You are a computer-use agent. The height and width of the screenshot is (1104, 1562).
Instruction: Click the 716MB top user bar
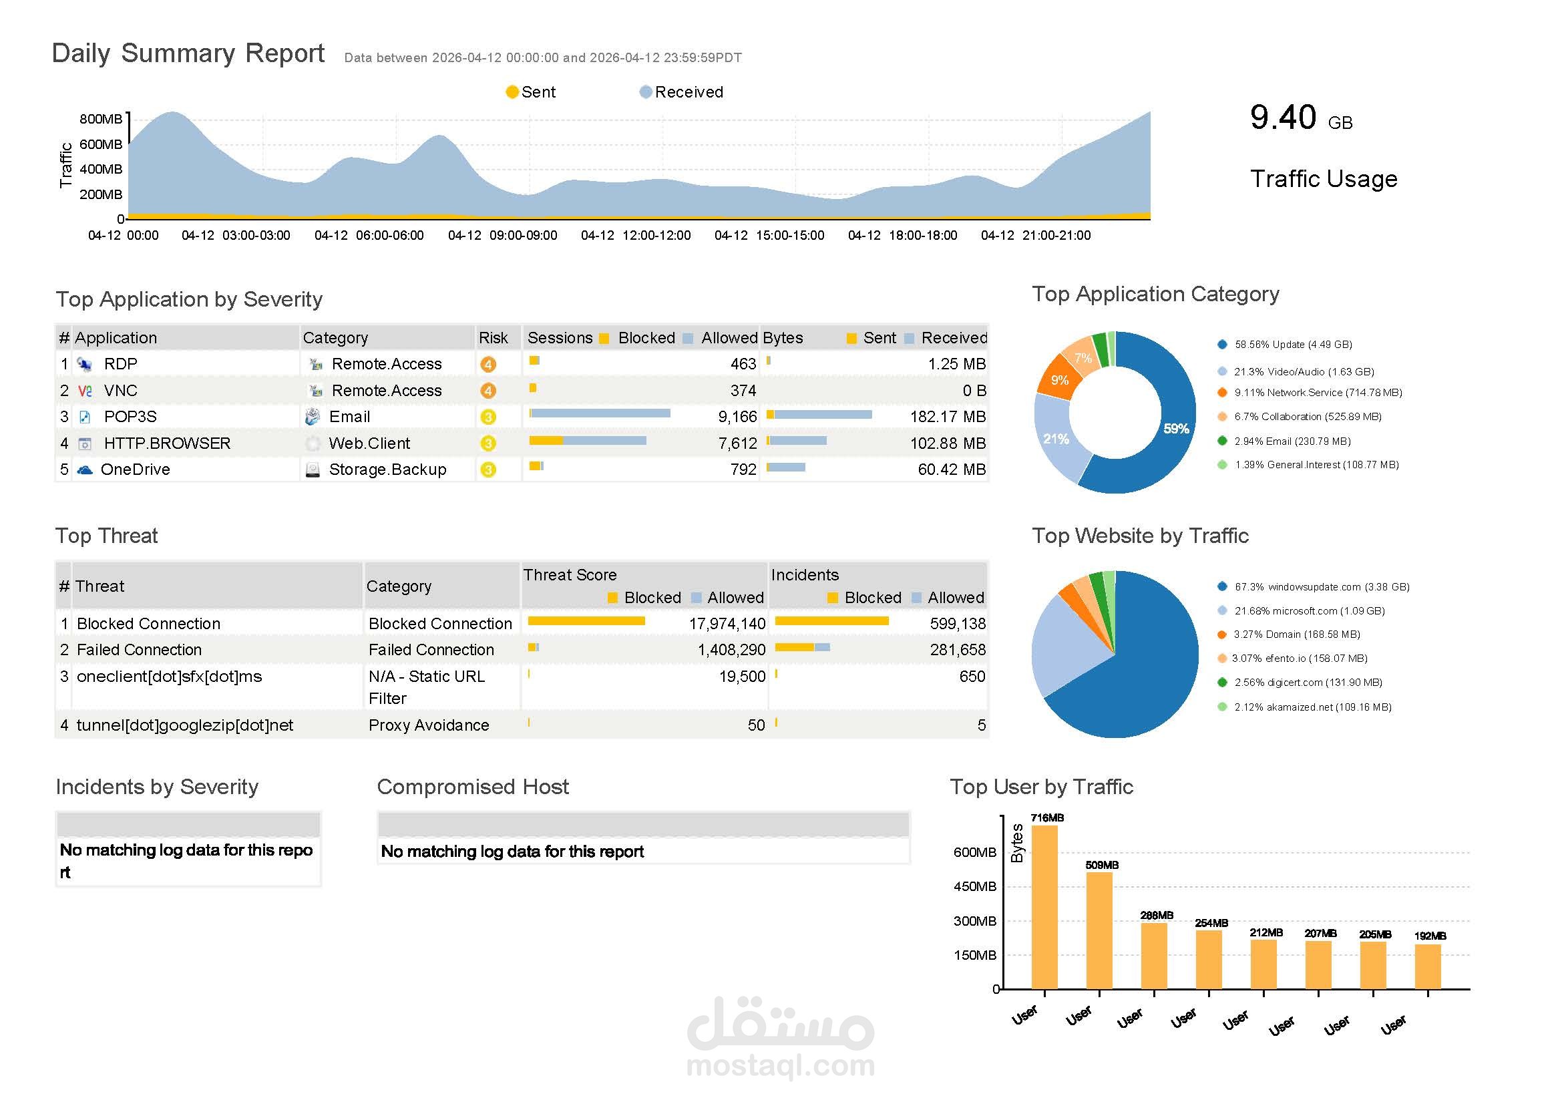(x=1044, y=907)
